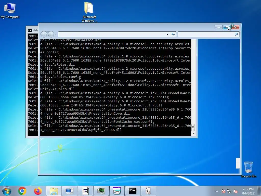Open the Windows Start menu orb
This screenshot has height=196, width=261.
coord(7,191)
